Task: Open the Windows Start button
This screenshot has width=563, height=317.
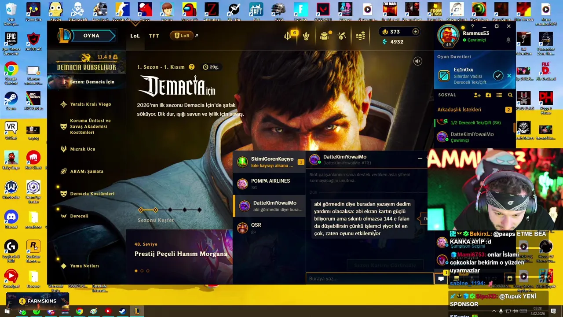Action: click(7, 311)
